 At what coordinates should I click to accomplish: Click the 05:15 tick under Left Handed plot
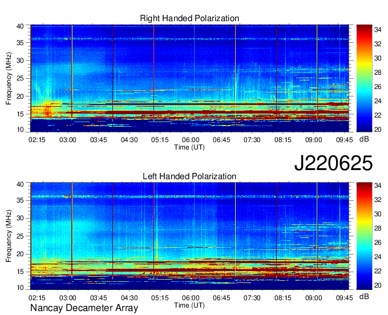160,298
